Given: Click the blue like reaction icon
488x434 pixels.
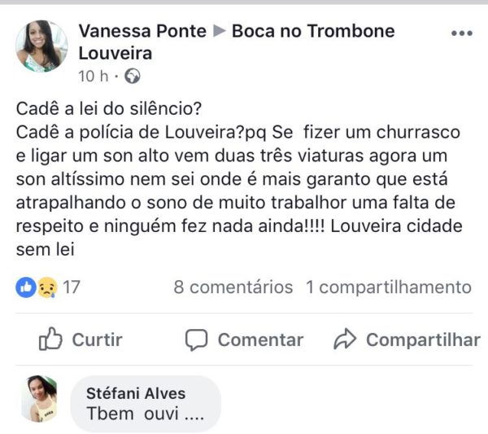Looking at the screenshot, I should pos(26,287).
